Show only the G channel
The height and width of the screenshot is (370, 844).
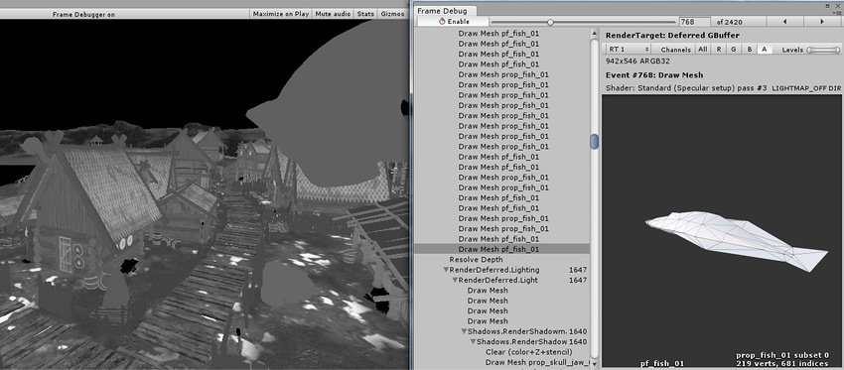pos(734,50)
